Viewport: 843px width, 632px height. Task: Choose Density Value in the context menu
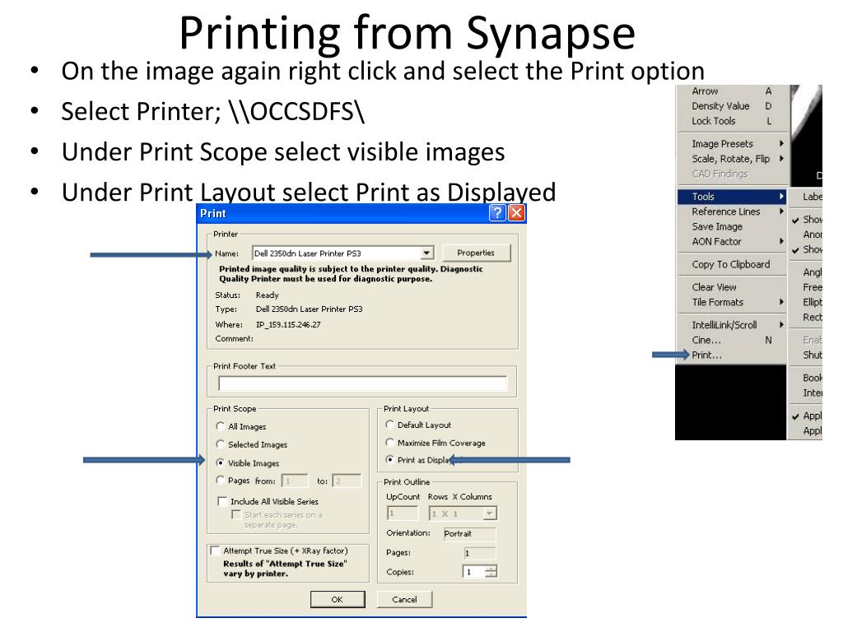coord(732,106)
